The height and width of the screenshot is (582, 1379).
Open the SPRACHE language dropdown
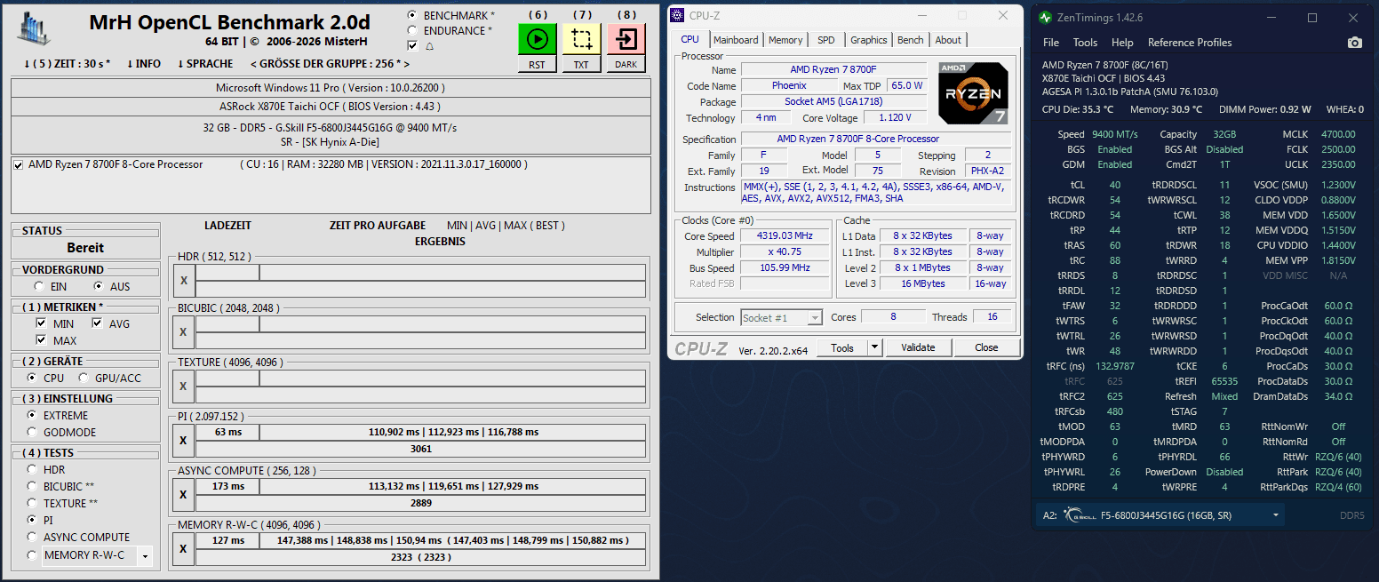[205, 64]
